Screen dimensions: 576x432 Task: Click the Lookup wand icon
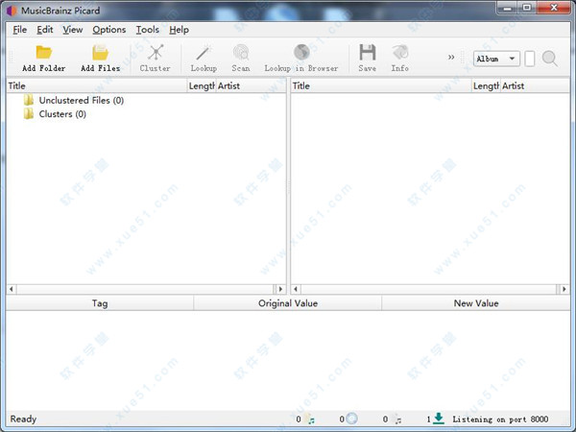pos(204,53)
